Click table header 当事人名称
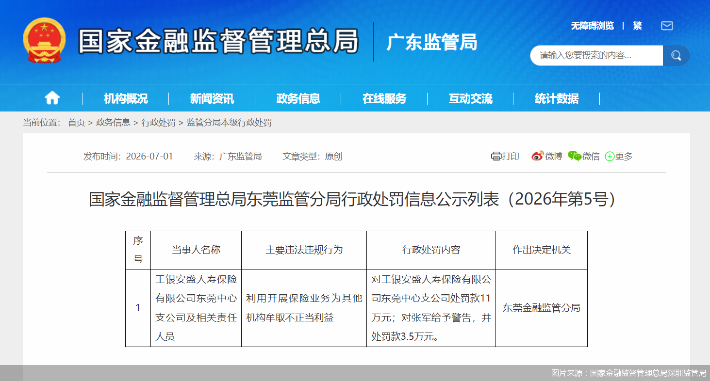 coord(196,250)
